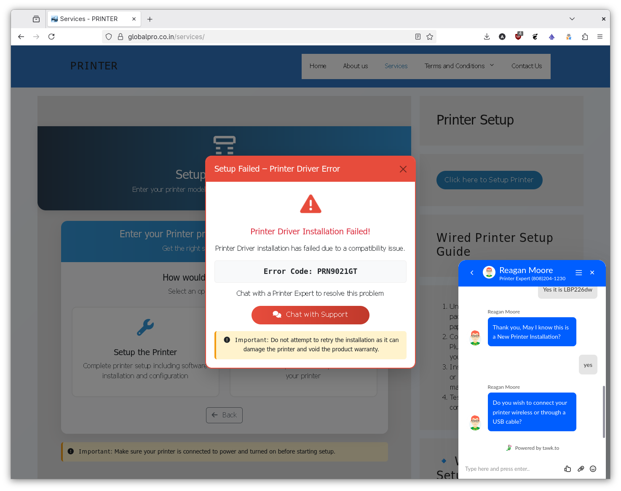Open the About us page
Screen dimensions: 621x491
click(x=356, y=66)
